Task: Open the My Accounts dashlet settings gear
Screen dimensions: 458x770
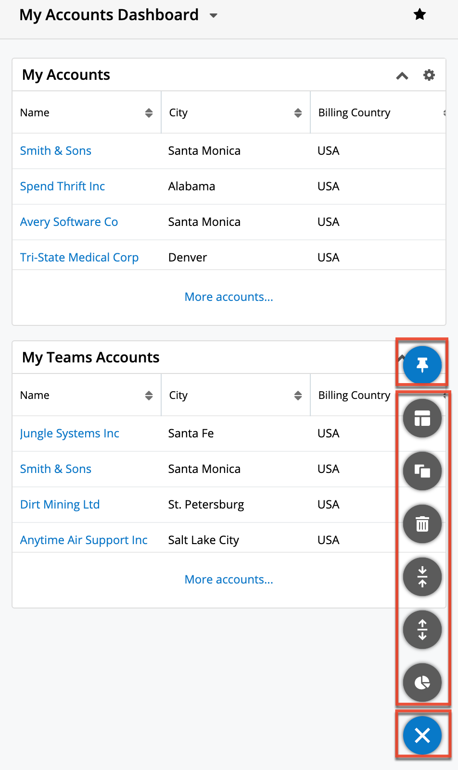Action: (429, 75)
